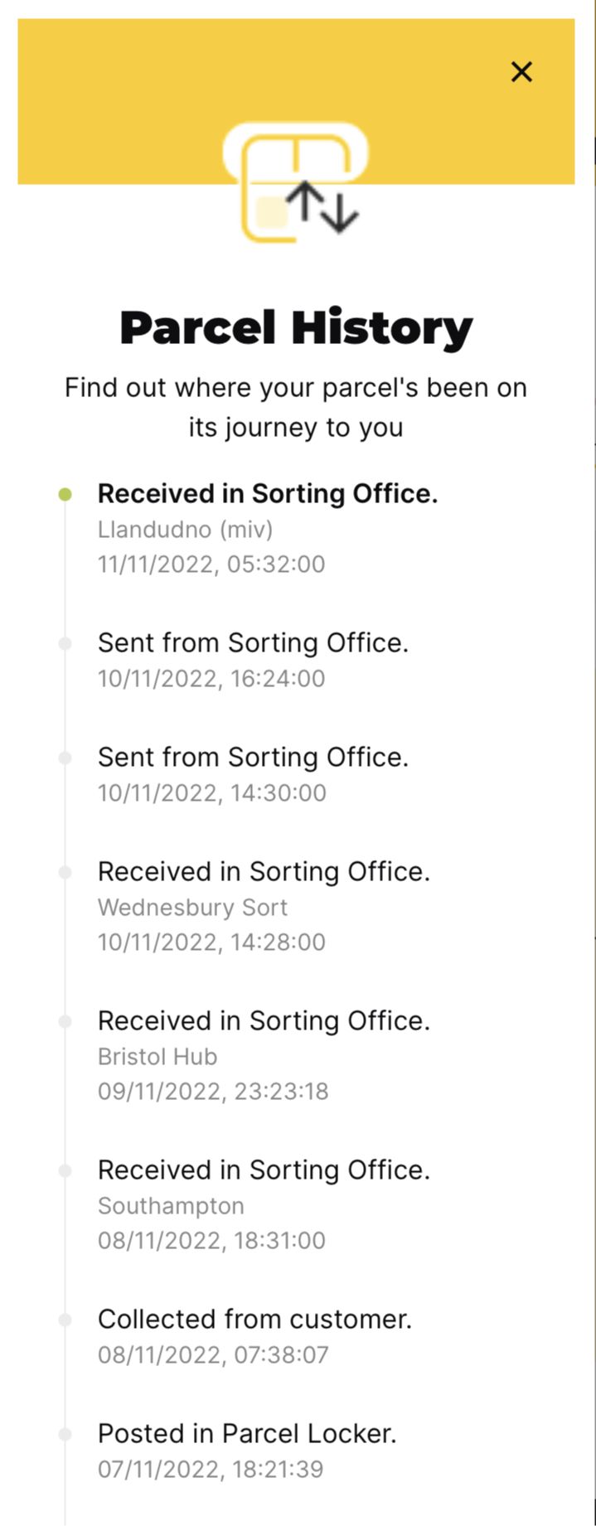Click the Southampton location label
The width and height of the screenshot is (596, 1526).
pyautogui.click(x=171, y=1205)
